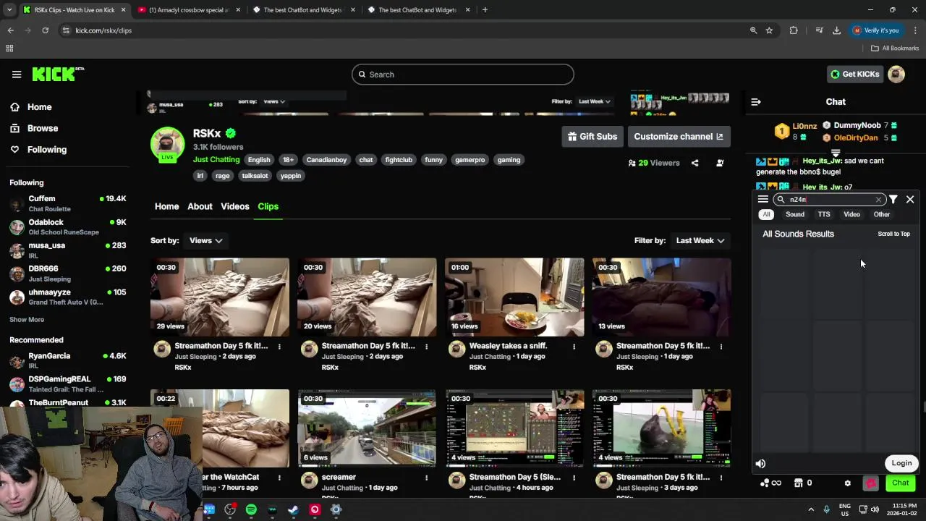Select the All sound filter chip
926x521 pixels.
pos(766,214)
